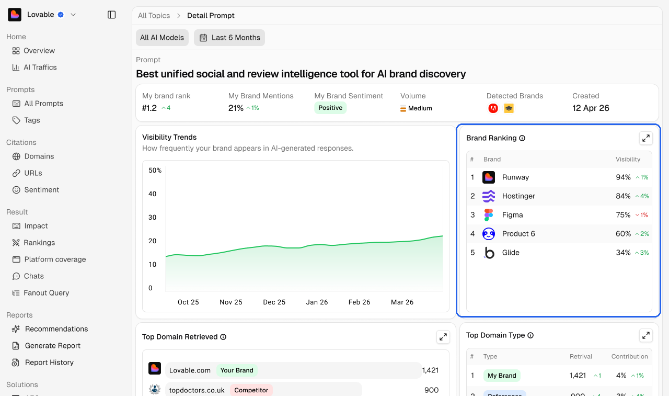The height and width of the screenshot is (396, 669).
Task: Show Top Domain Type info icon
Action: point(530,335)
